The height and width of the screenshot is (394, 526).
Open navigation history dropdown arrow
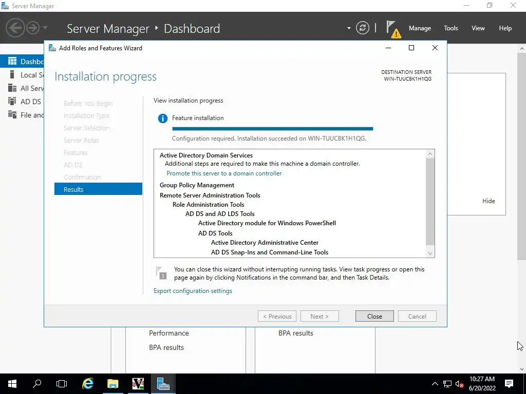(x=45, y=28)
